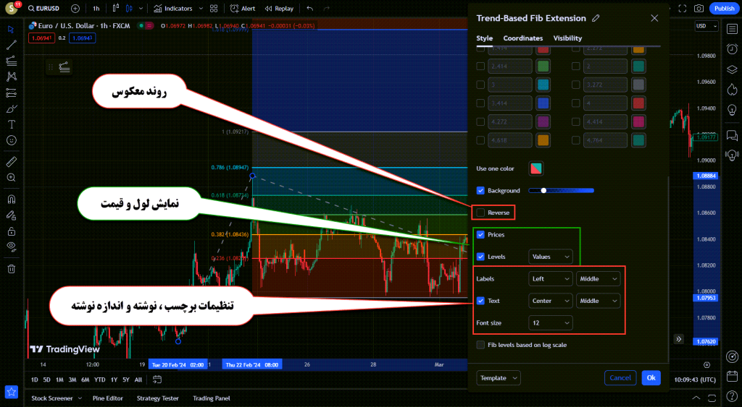Activate the zoom in tool
The image size is (742, 407).
12,178
